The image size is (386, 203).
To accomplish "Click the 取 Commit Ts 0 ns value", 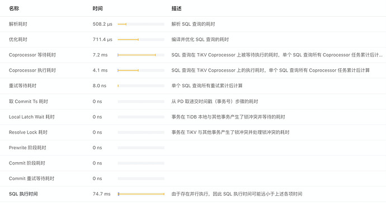I will point(97,101).
